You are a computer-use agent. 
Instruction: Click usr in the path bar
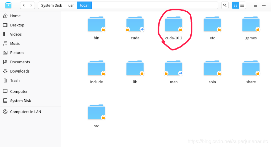71,5
